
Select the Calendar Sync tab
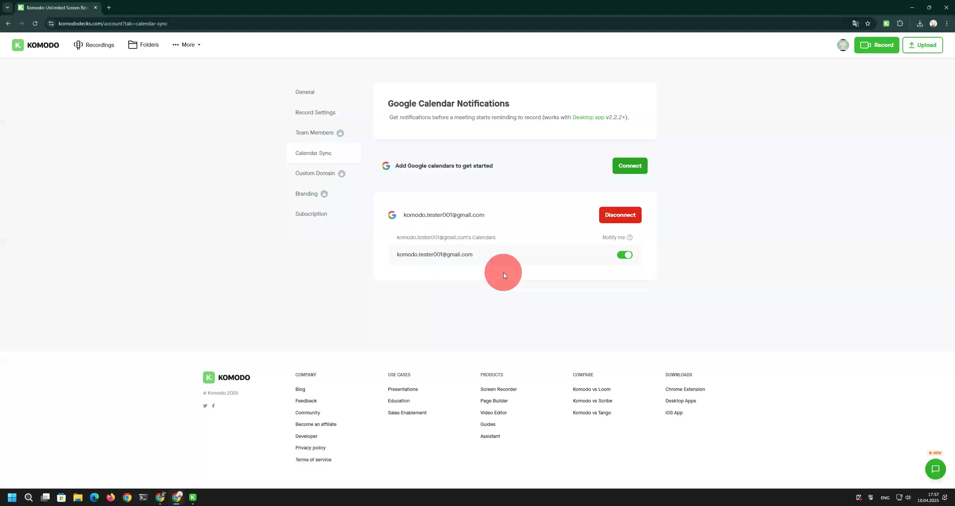tap(323, 153)
